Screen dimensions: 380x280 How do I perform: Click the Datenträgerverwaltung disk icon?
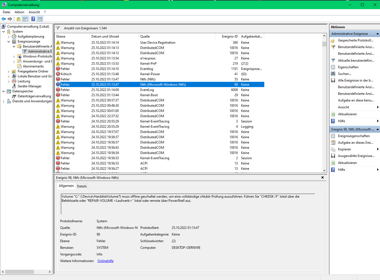tap(14, 96)
